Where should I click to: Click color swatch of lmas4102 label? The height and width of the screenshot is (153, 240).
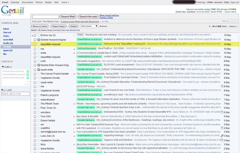(x=28, y=75)
